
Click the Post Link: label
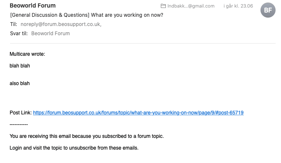click(21, 113)
